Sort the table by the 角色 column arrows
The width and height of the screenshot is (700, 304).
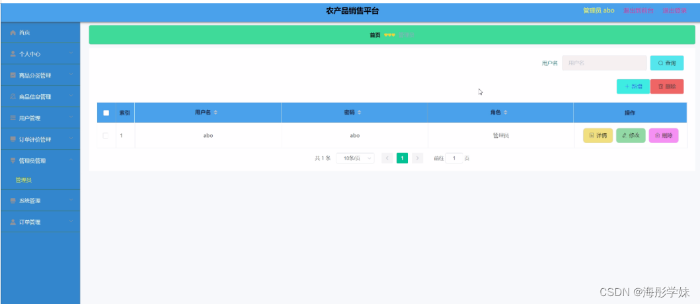[x=506, y=113]
